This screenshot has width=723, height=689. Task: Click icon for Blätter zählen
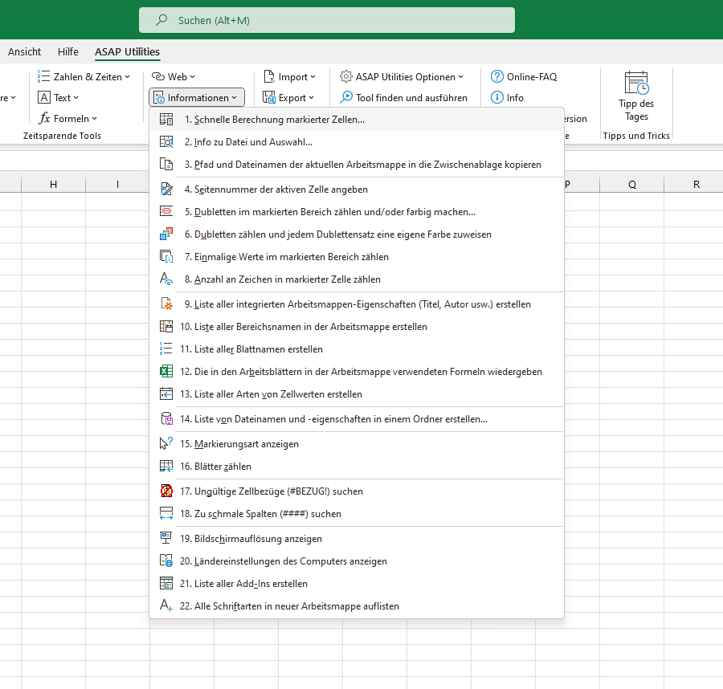[x=166, y=467]
